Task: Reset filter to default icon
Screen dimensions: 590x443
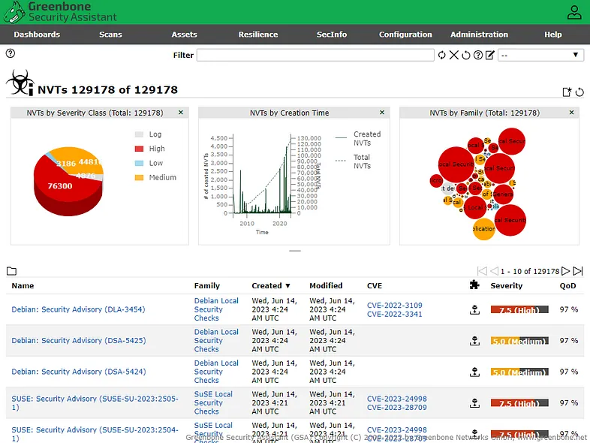Action: click(466, 56)
